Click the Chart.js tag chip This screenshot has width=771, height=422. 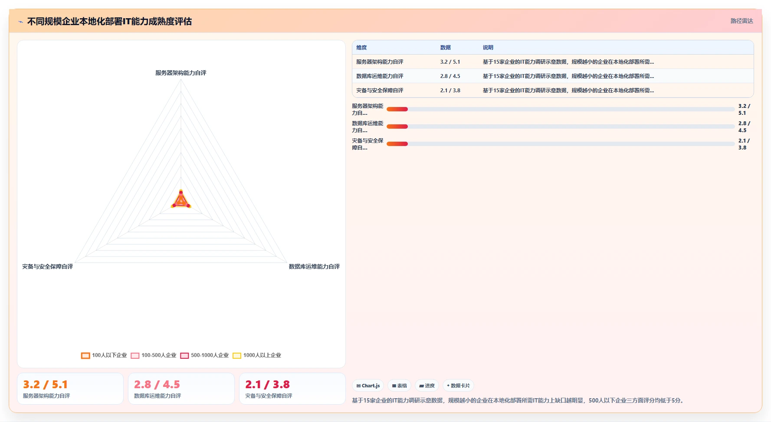point(368,386)
